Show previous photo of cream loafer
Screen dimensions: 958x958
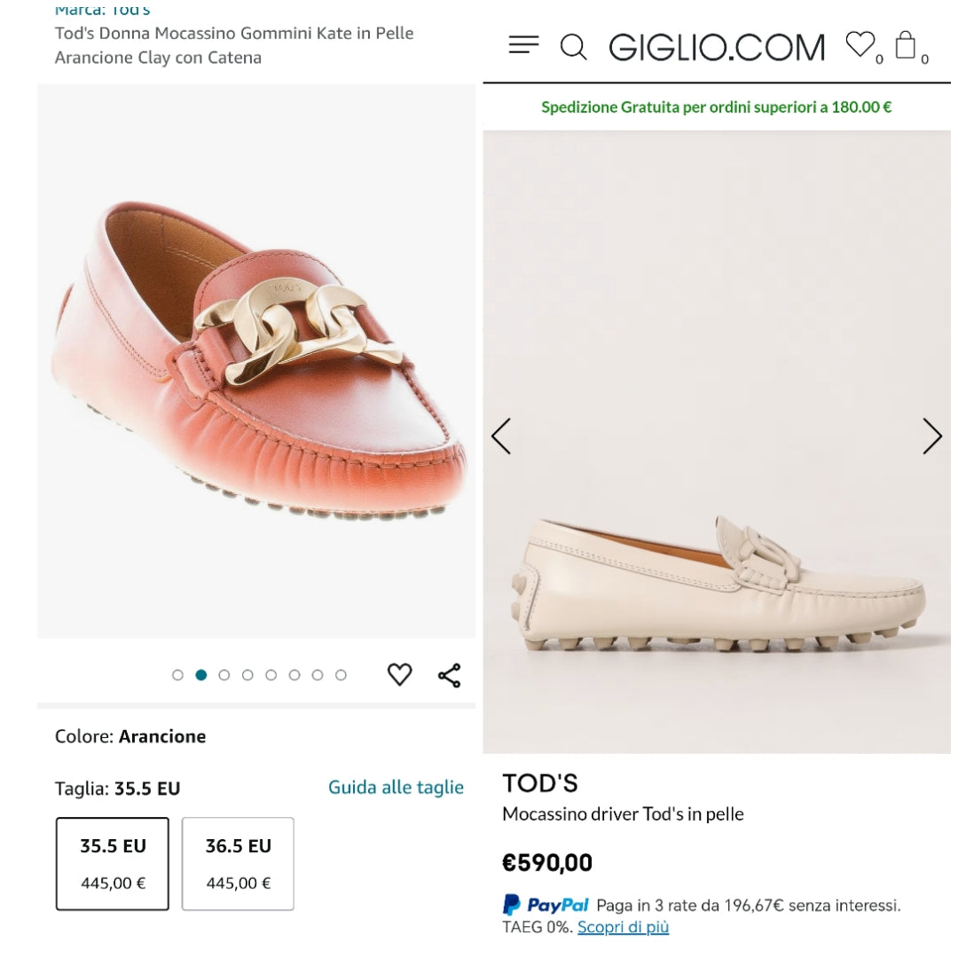[x=501, y=436]
